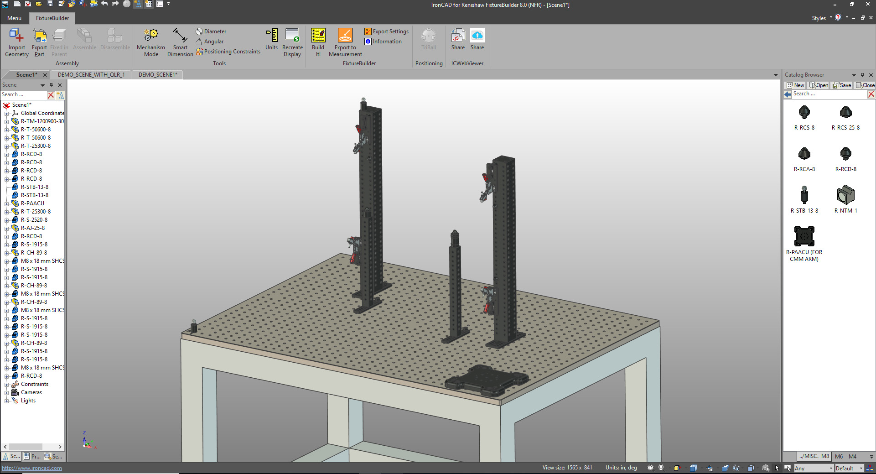
Task: Choose the Angular dimension tool
Action: pyautogui.click(x=209, y=42)
